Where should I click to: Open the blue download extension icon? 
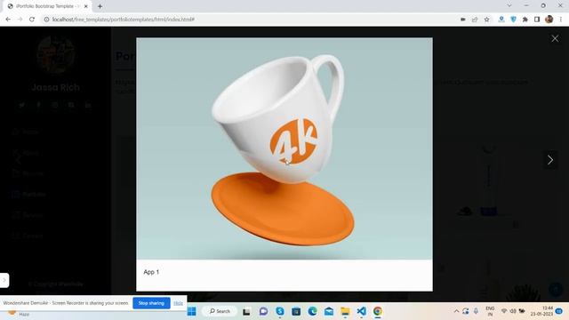point(501,20)
